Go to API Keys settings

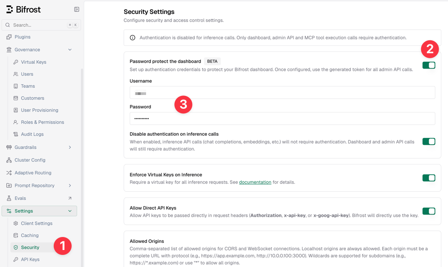pyautogui.click(x=30, y=259)
